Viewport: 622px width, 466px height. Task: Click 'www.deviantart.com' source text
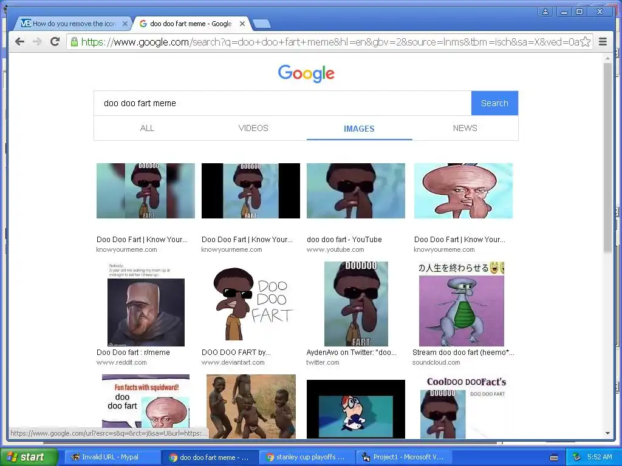[x=233, y=362]
